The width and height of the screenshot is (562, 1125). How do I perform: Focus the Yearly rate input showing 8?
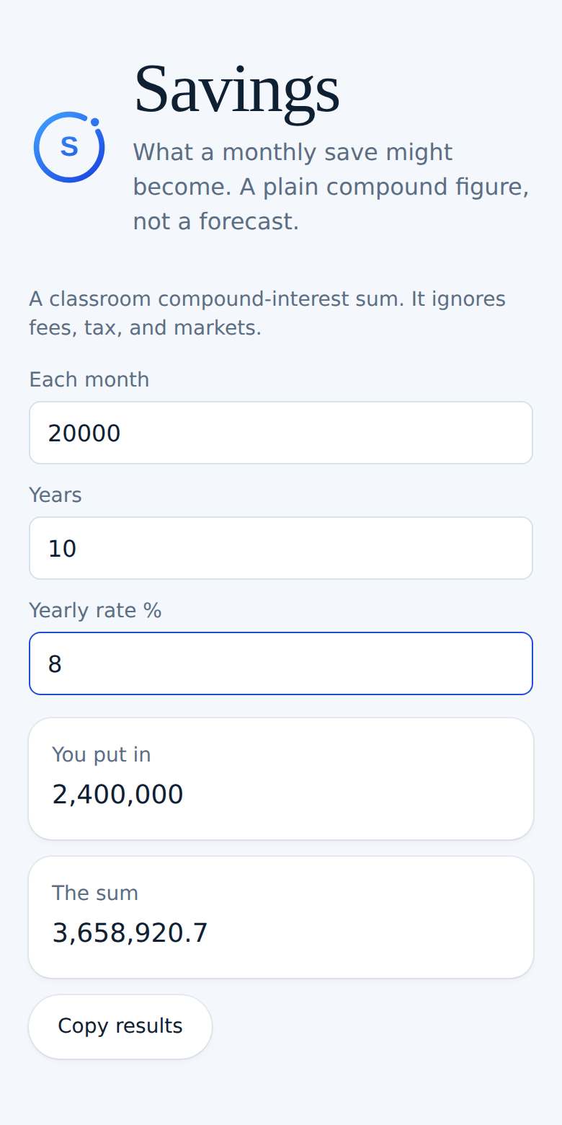point(281,663)
